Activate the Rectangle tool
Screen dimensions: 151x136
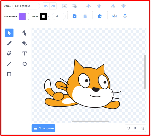tap(9, 74)
